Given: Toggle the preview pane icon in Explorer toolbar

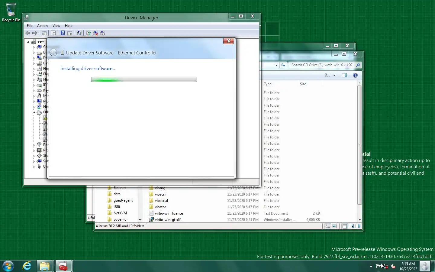Looking at the screenshot, I should point(344,75).
